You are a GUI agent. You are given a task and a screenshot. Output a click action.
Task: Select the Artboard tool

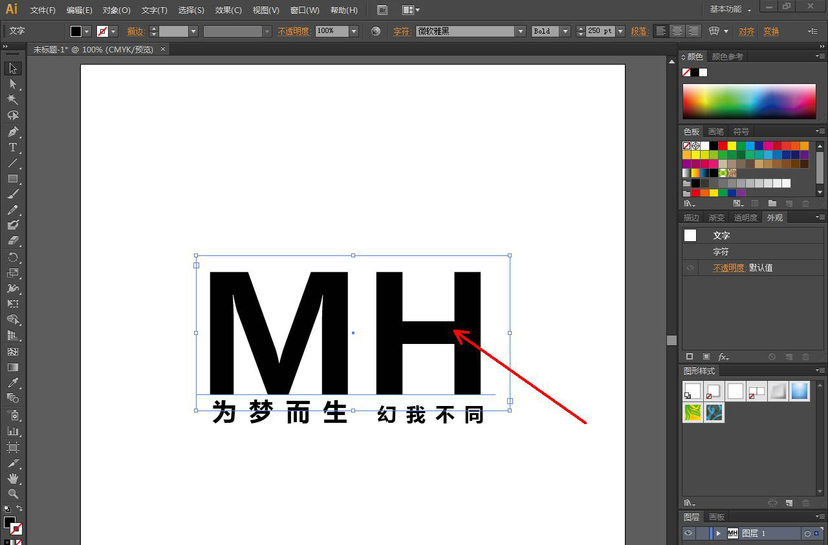pos(13,447)
